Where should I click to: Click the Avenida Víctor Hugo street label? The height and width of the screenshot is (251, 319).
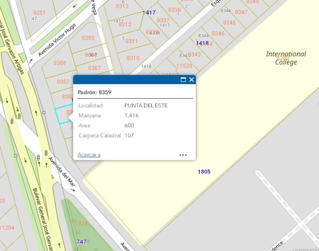pyautogui.click(x=57, y=40)
